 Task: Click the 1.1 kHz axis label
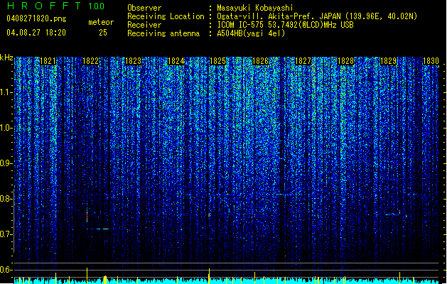6,92
